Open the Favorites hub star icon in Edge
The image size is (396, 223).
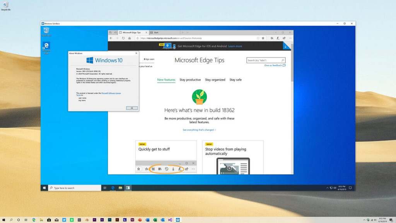(139, 169)
